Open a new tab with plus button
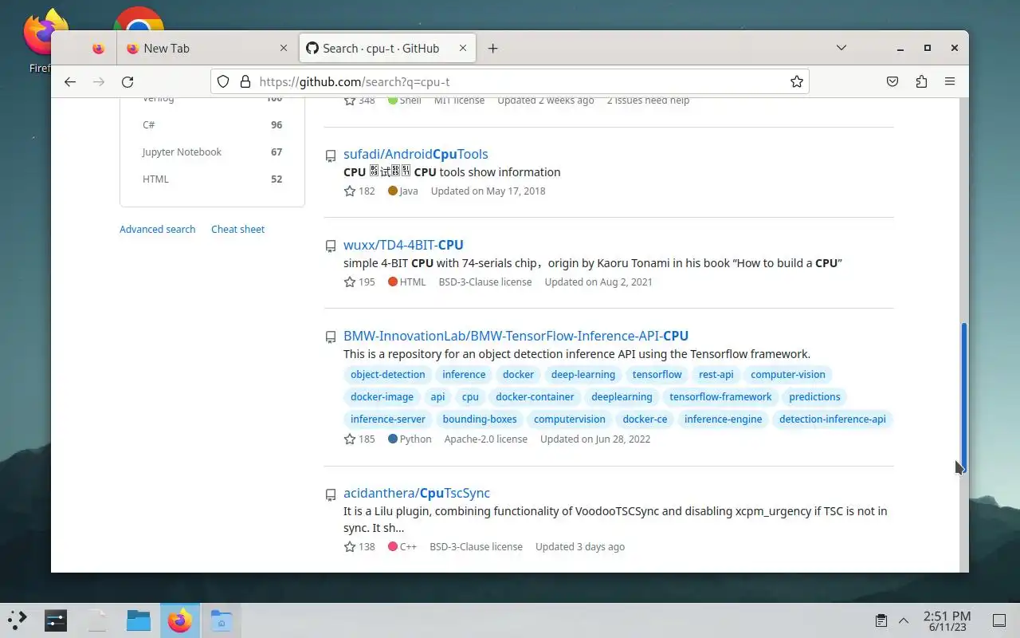 click(x=492, y=49)
